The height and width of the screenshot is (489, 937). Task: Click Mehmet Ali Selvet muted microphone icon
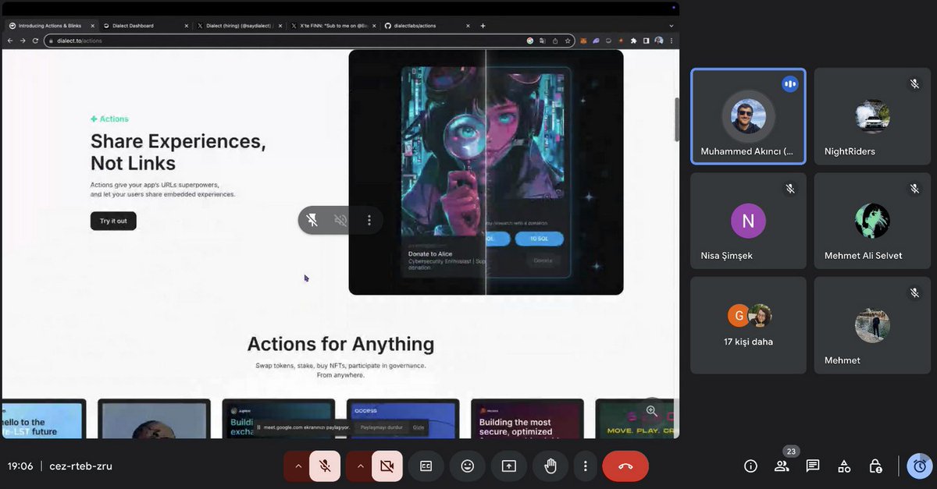[914, 188]
